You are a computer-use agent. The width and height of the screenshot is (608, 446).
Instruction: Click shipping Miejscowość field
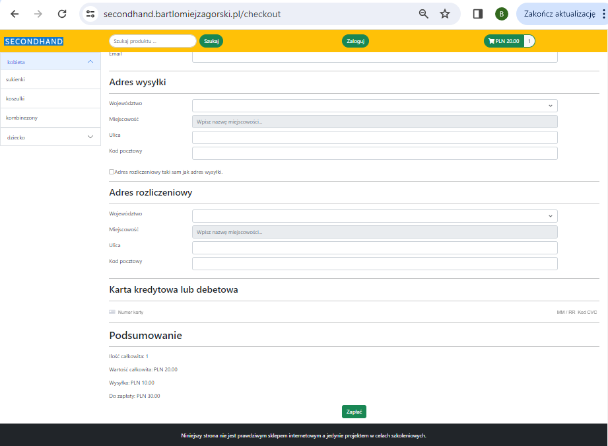(x=374, y=122)
